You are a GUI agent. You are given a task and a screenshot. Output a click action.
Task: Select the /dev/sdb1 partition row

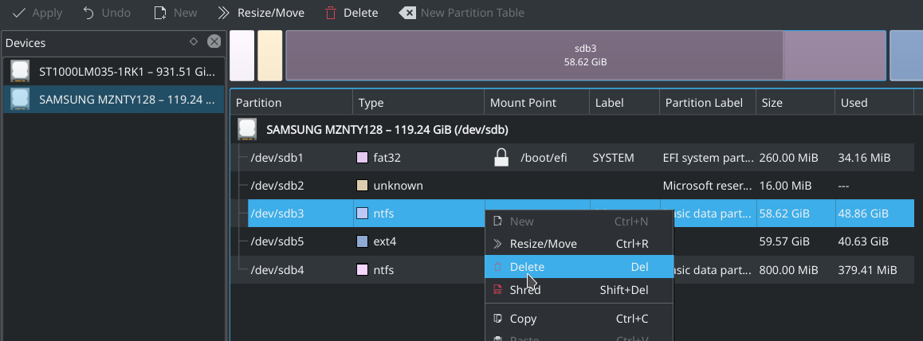coord(572,158)
